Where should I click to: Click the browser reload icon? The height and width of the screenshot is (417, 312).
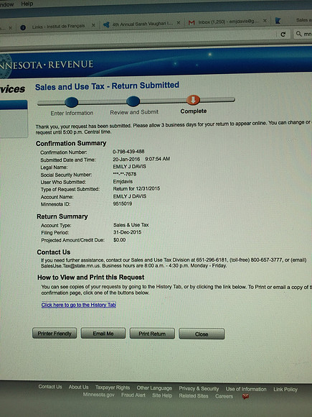click(x=283, y=34)
